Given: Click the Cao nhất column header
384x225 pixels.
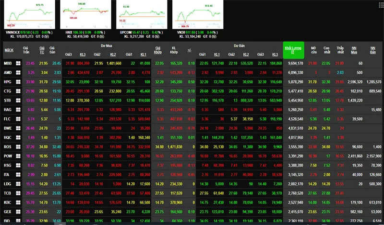Looking at the screenshot, I should (x=326, y=50).
